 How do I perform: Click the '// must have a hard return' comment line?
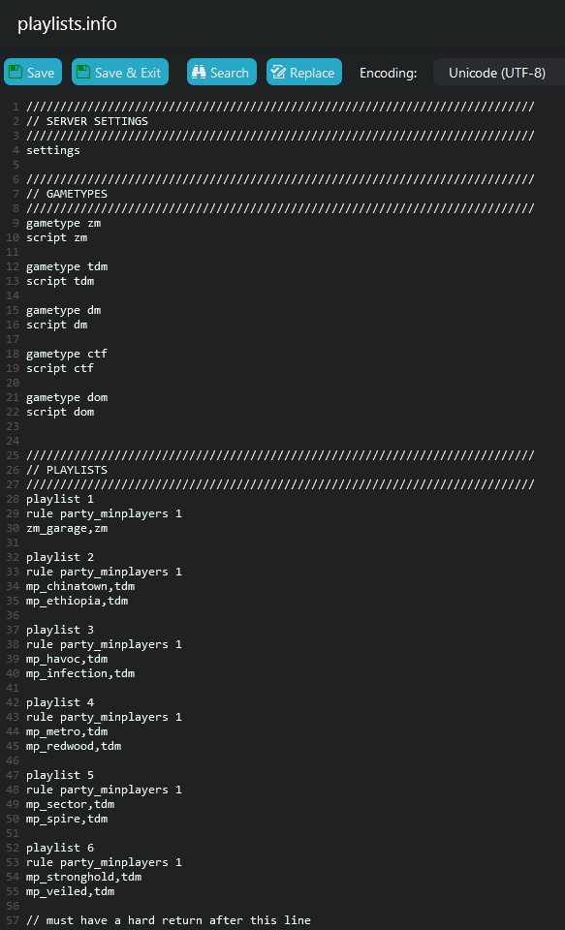pyautogui.click(x=169, y=920)
